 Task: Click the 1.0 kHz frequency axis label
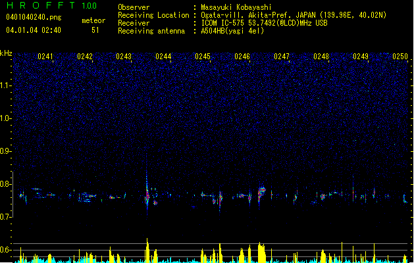coord(5,118)
